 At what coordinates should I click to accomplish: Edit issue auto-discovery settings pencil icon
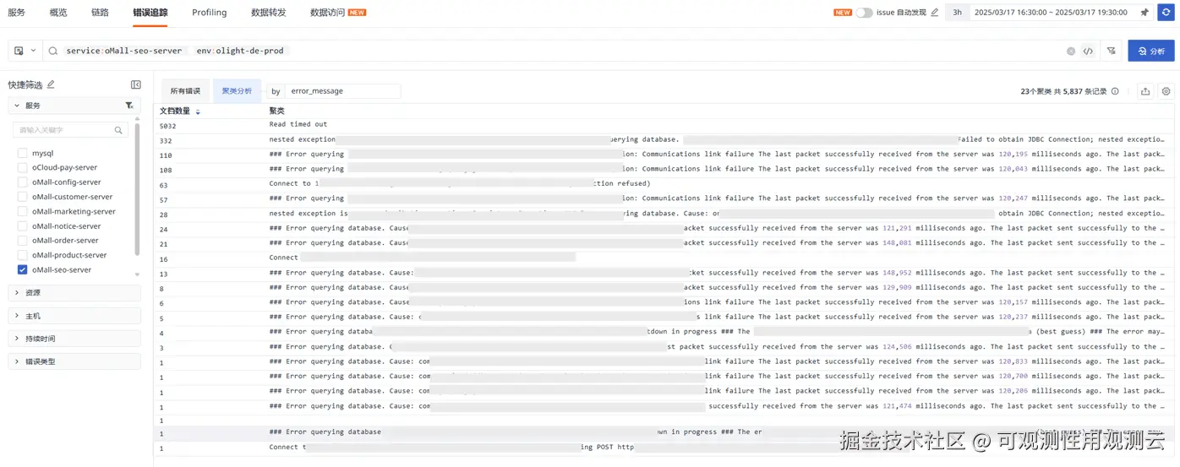coord(935,13)
